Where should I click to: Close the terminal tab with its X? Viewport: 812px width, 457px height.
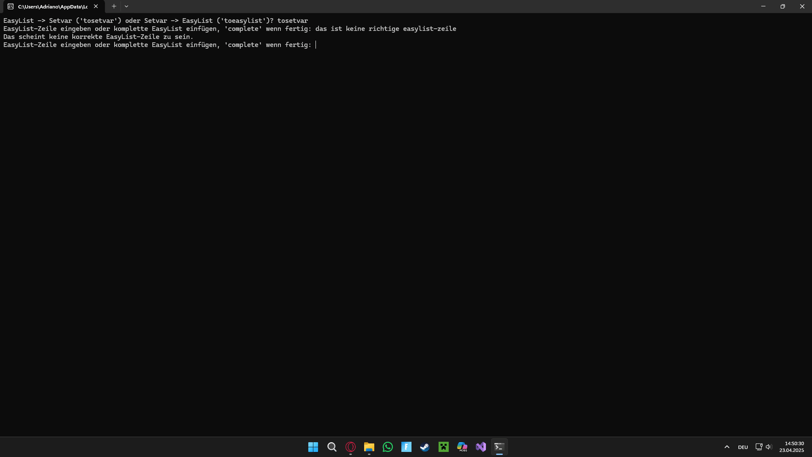click(96, 6)
